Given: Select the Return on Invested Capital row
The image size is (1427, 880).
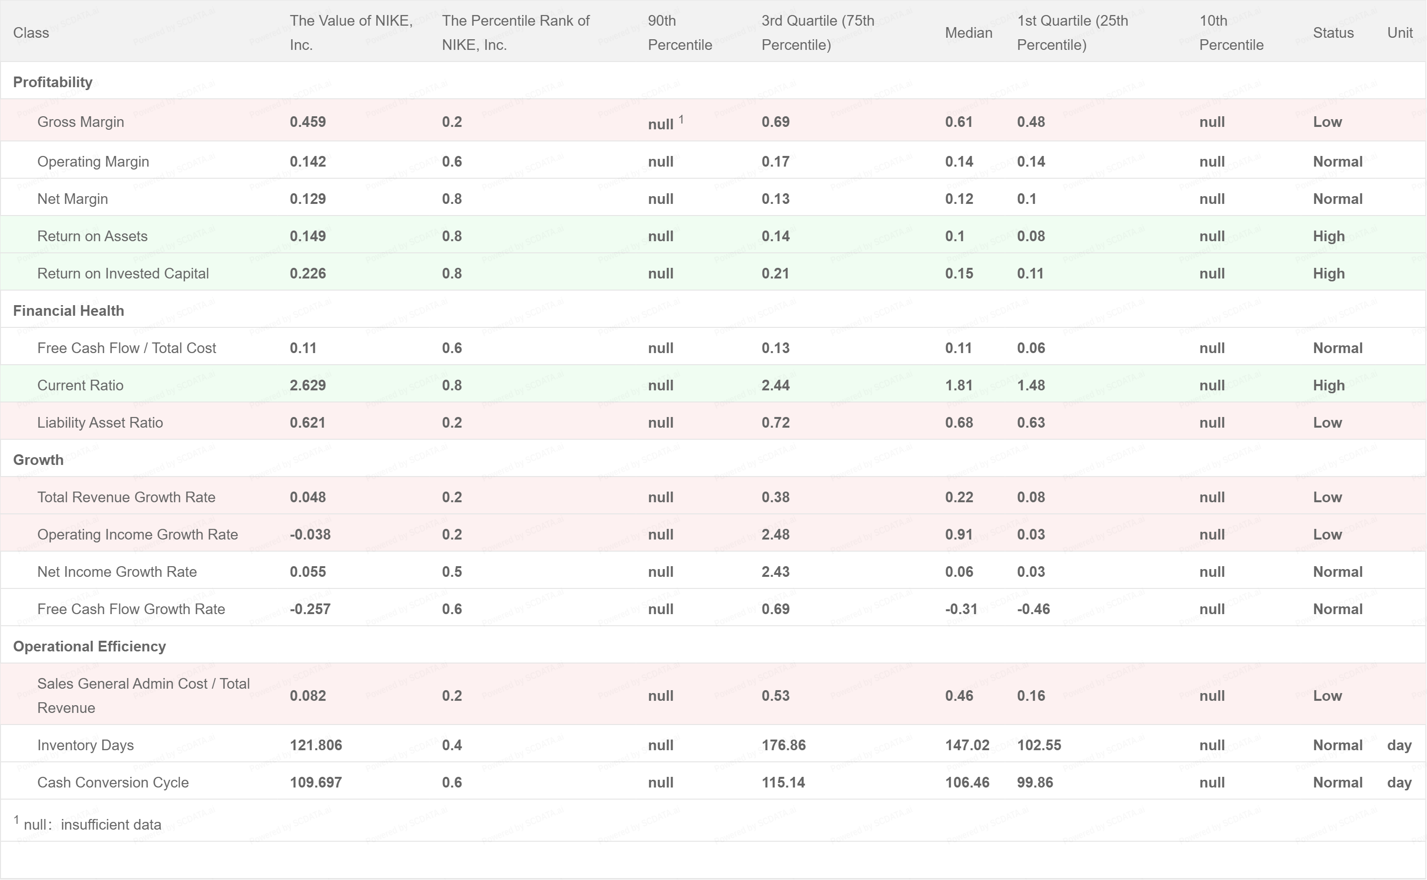Looking at the screenshot, I should [x=123, y=274].
